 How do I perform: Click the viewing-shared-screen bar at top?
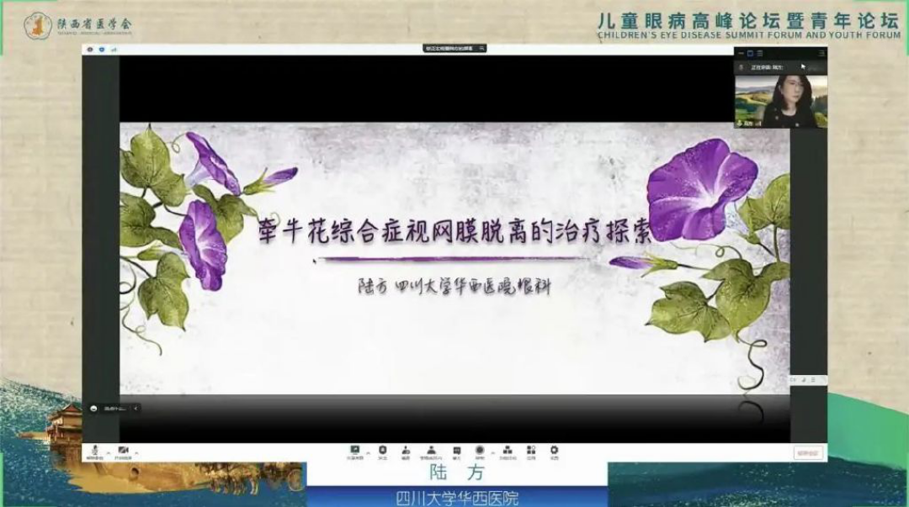pos(455,50)
